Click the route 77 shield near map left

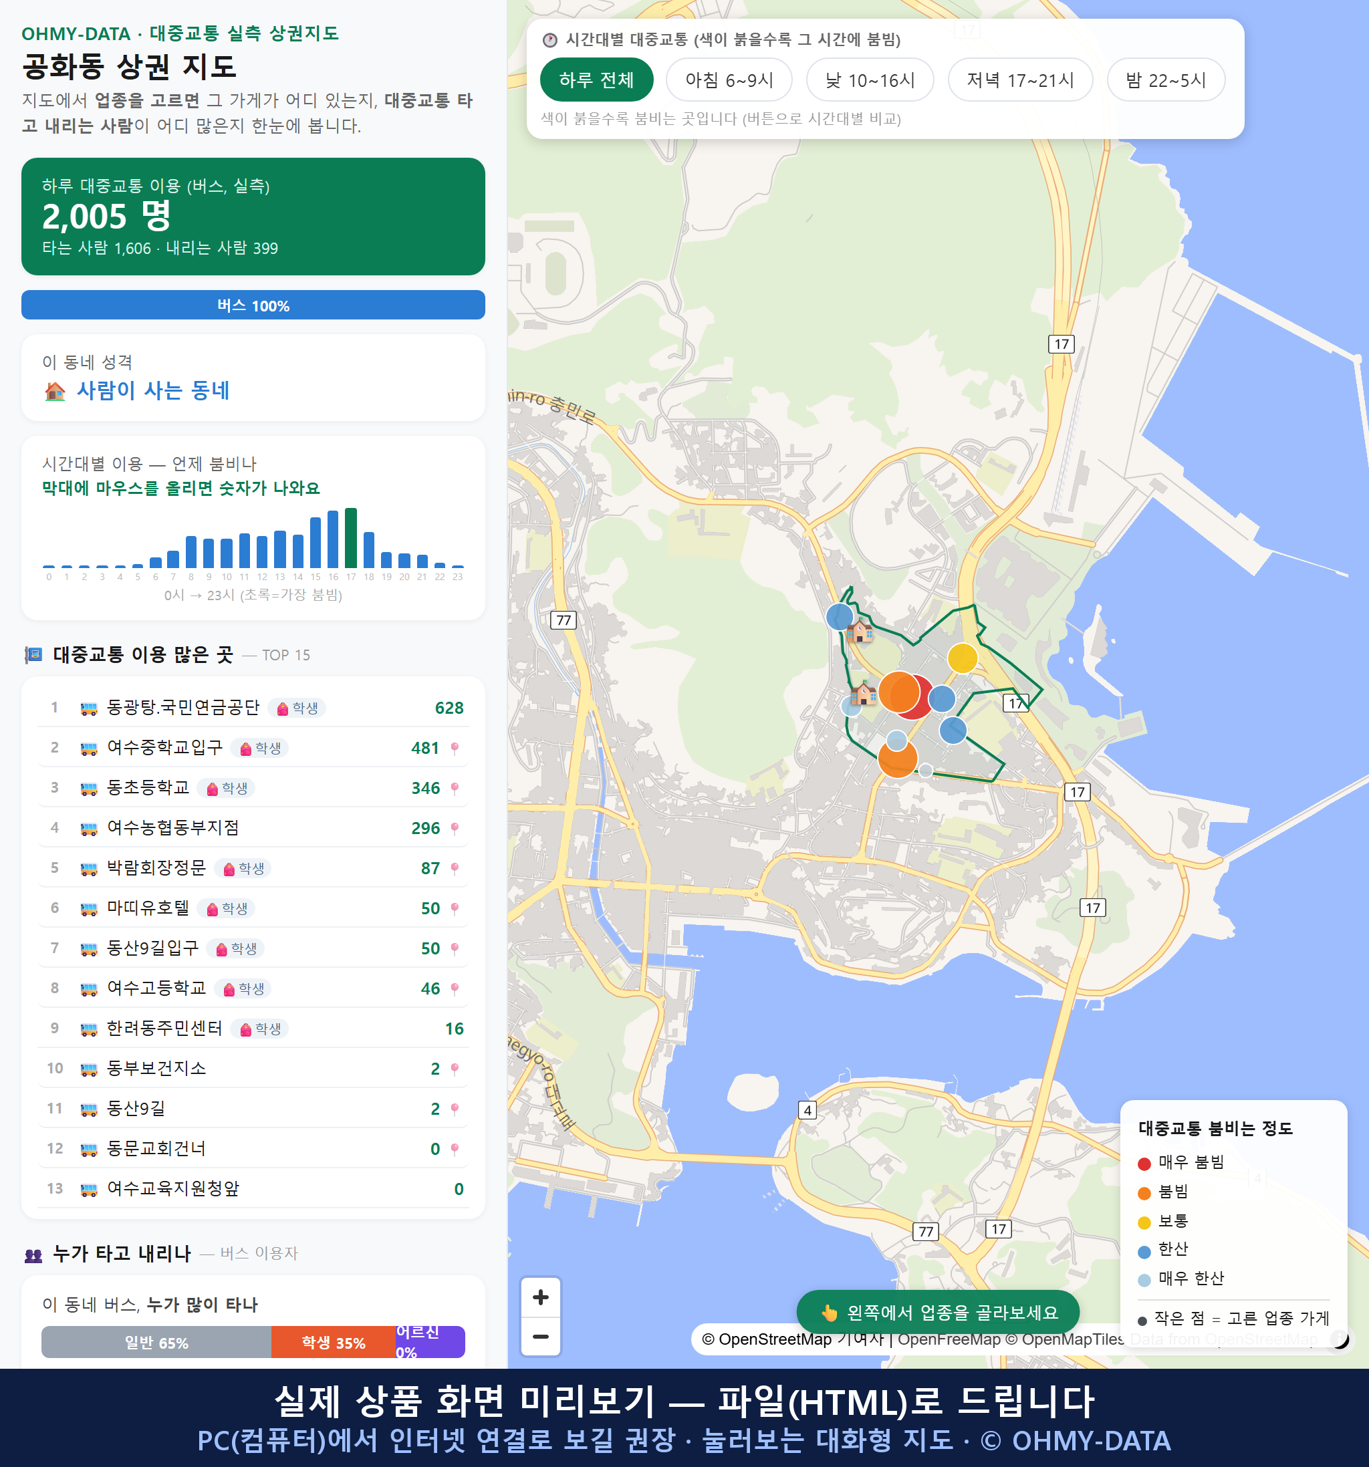(x=564, y=620)
